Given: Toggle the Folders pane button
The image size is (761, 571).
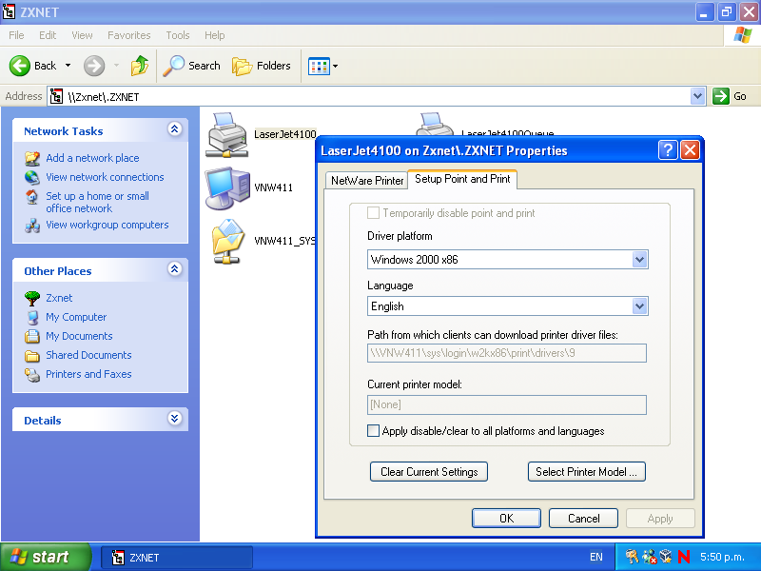Looking at the screenshot, I should [x=261, y=66].
